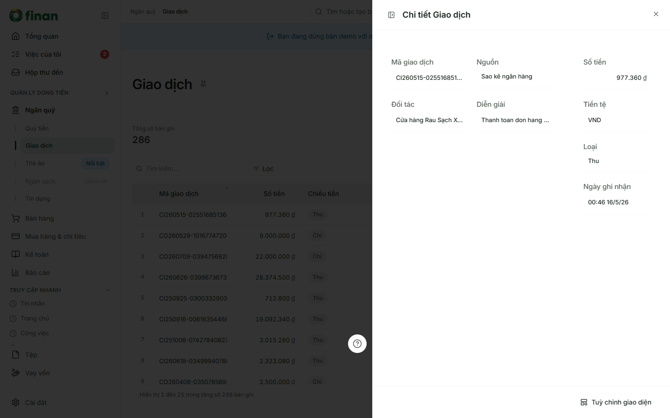The height and width of the screenshot is (418, 670).
Task: Expand the QUẢN LÝ DÒNG TIỀN section arrow
Action: (107, 93)
